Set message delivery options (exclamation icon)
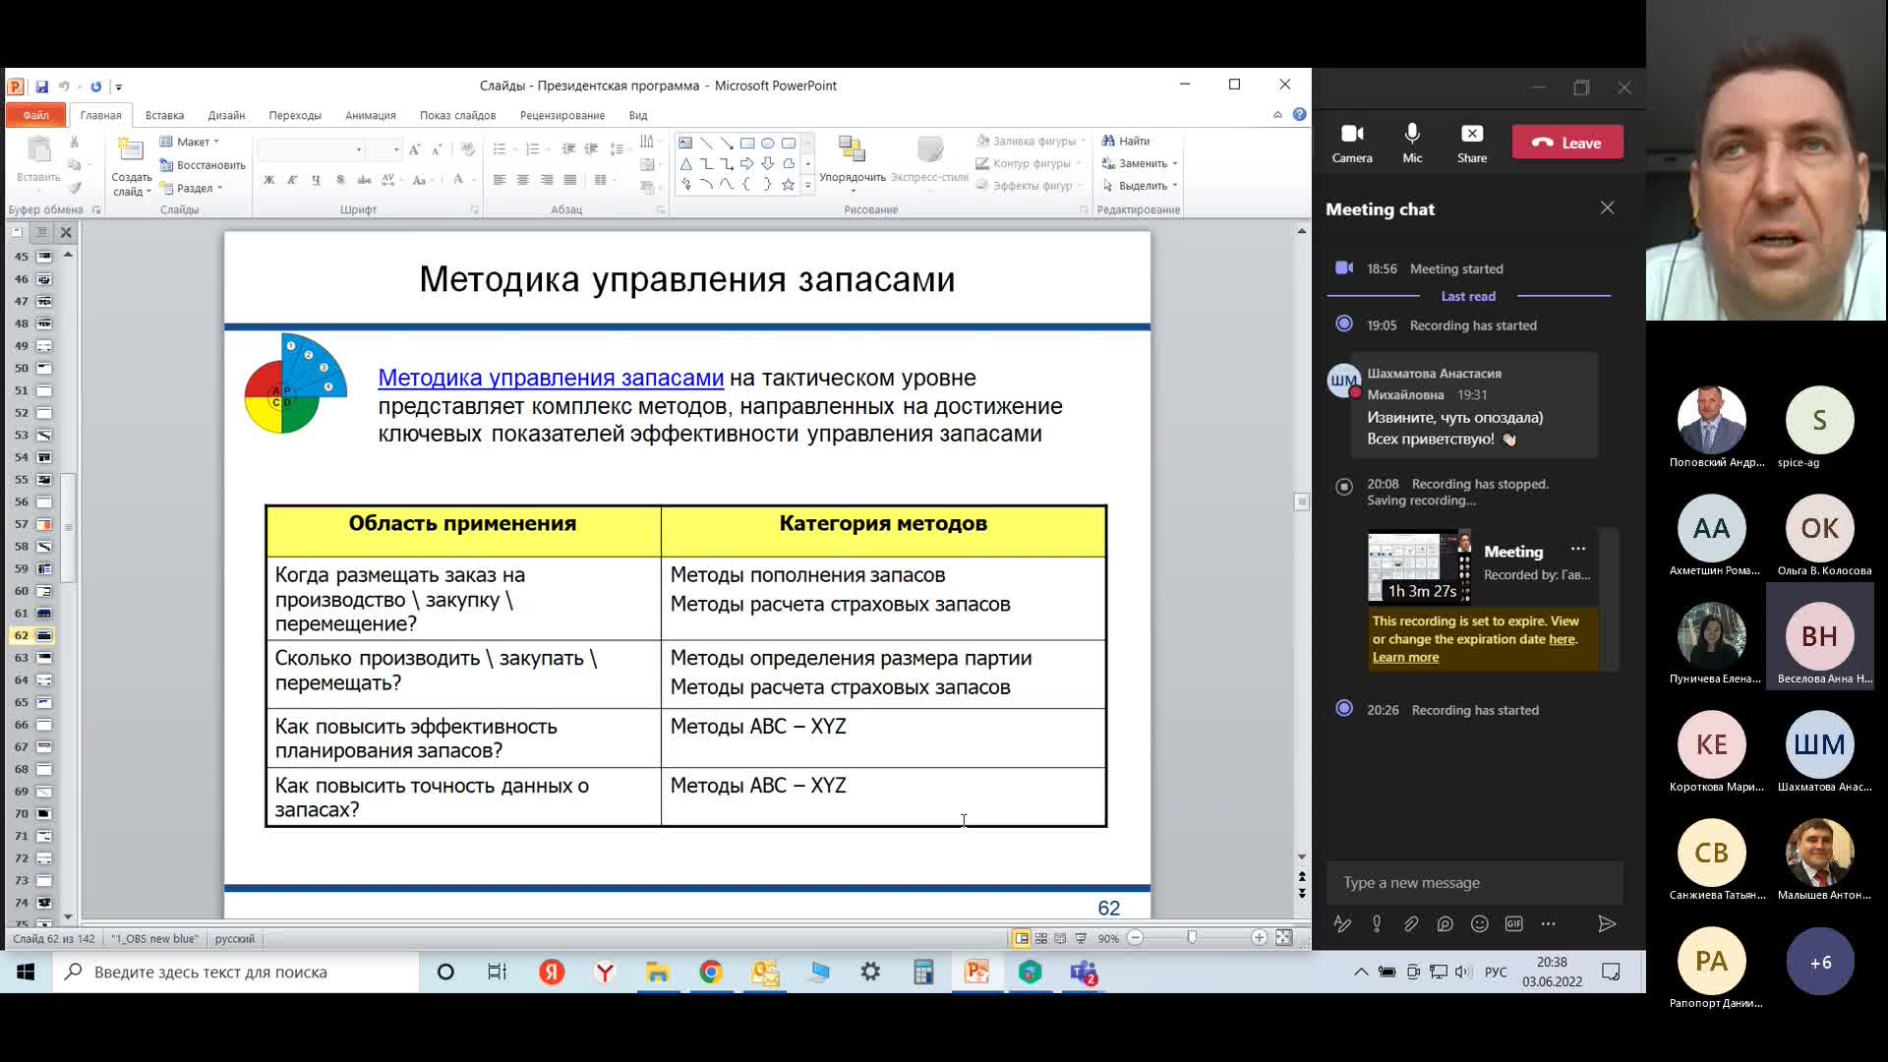The height and width of the screenshot is (1062, 1888). tap(1377, 923)
